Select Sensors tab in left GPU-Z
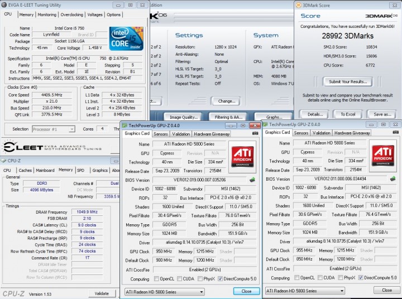Image resolution: width=402 pixels, height=299 pixels. pos(161,134)
